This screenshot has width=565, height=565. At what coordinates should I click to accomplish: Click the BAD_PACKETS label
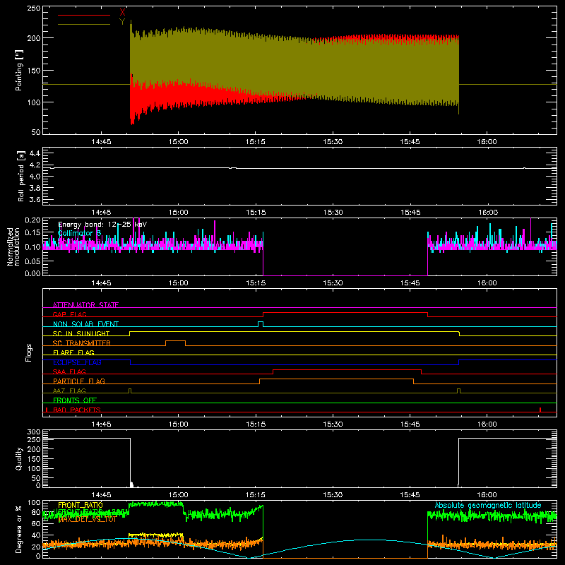click(77, 410)
